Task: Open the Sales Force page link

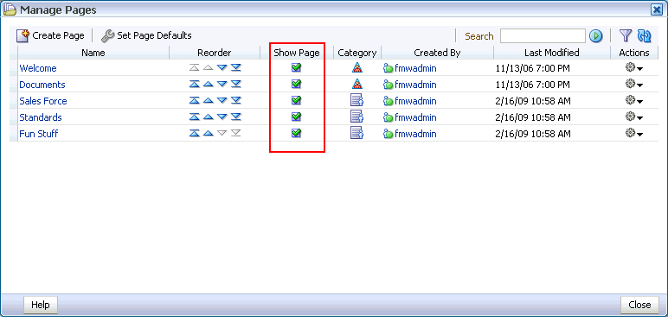Action: [x=43, y=101]
